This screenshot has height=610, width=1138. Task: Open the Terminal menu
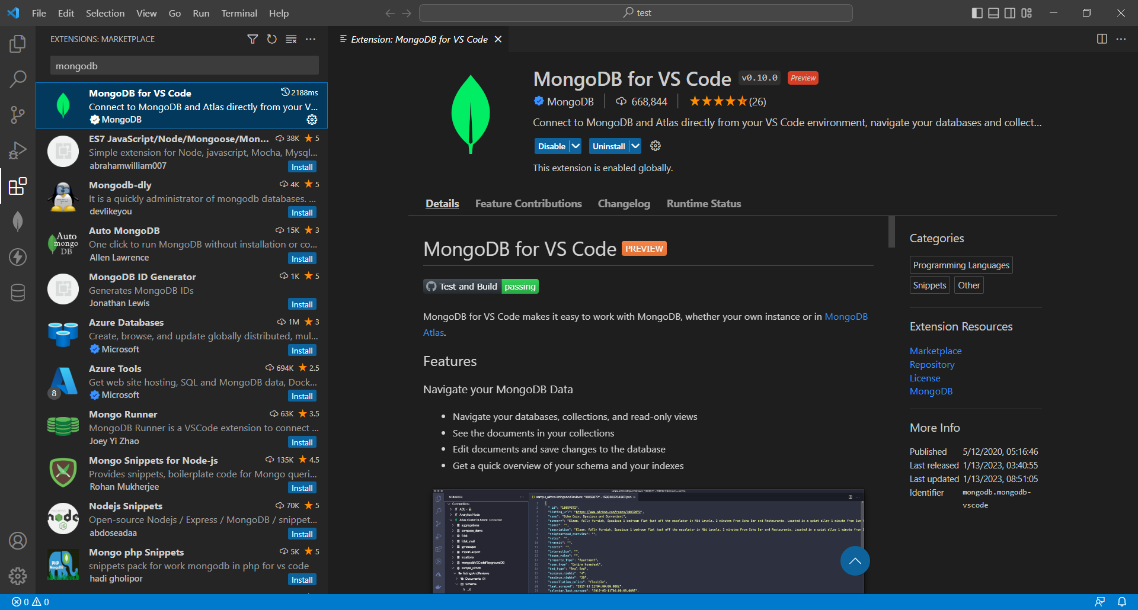click(239, 13)
